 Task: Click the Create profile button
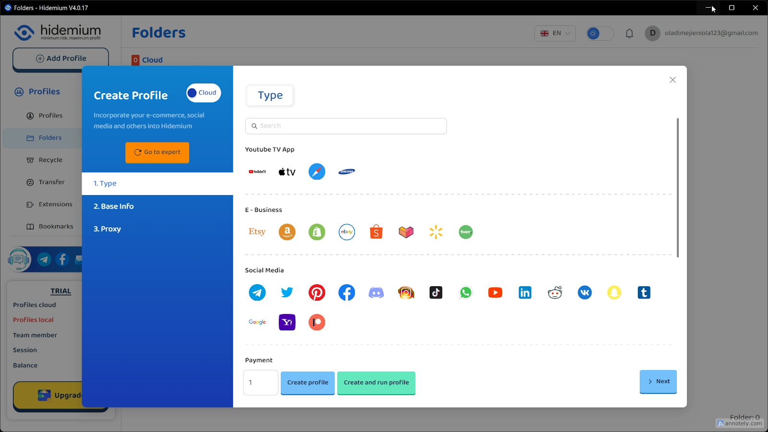tap(308, 383)
